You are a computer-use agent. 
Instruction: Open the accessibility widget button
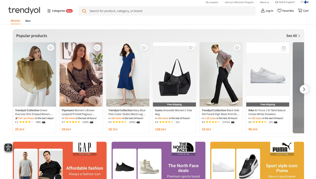8,148
